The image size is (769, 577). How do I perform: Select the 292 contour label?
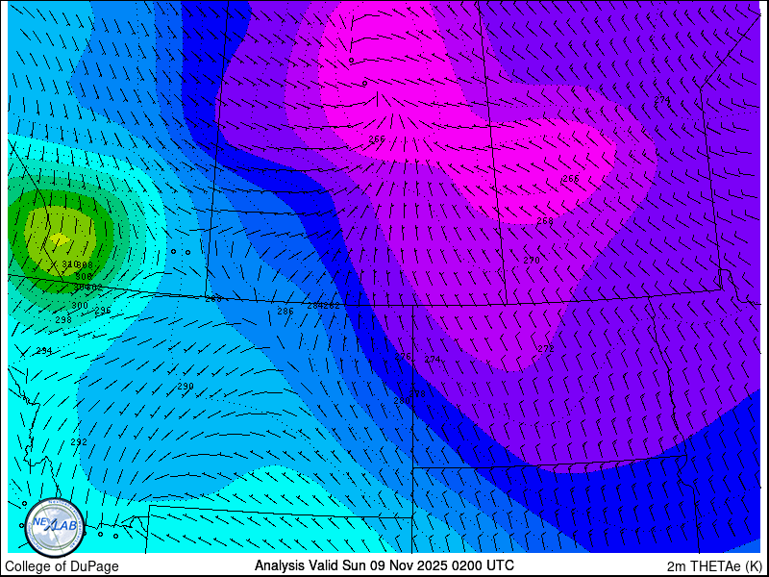coord(79,442)
